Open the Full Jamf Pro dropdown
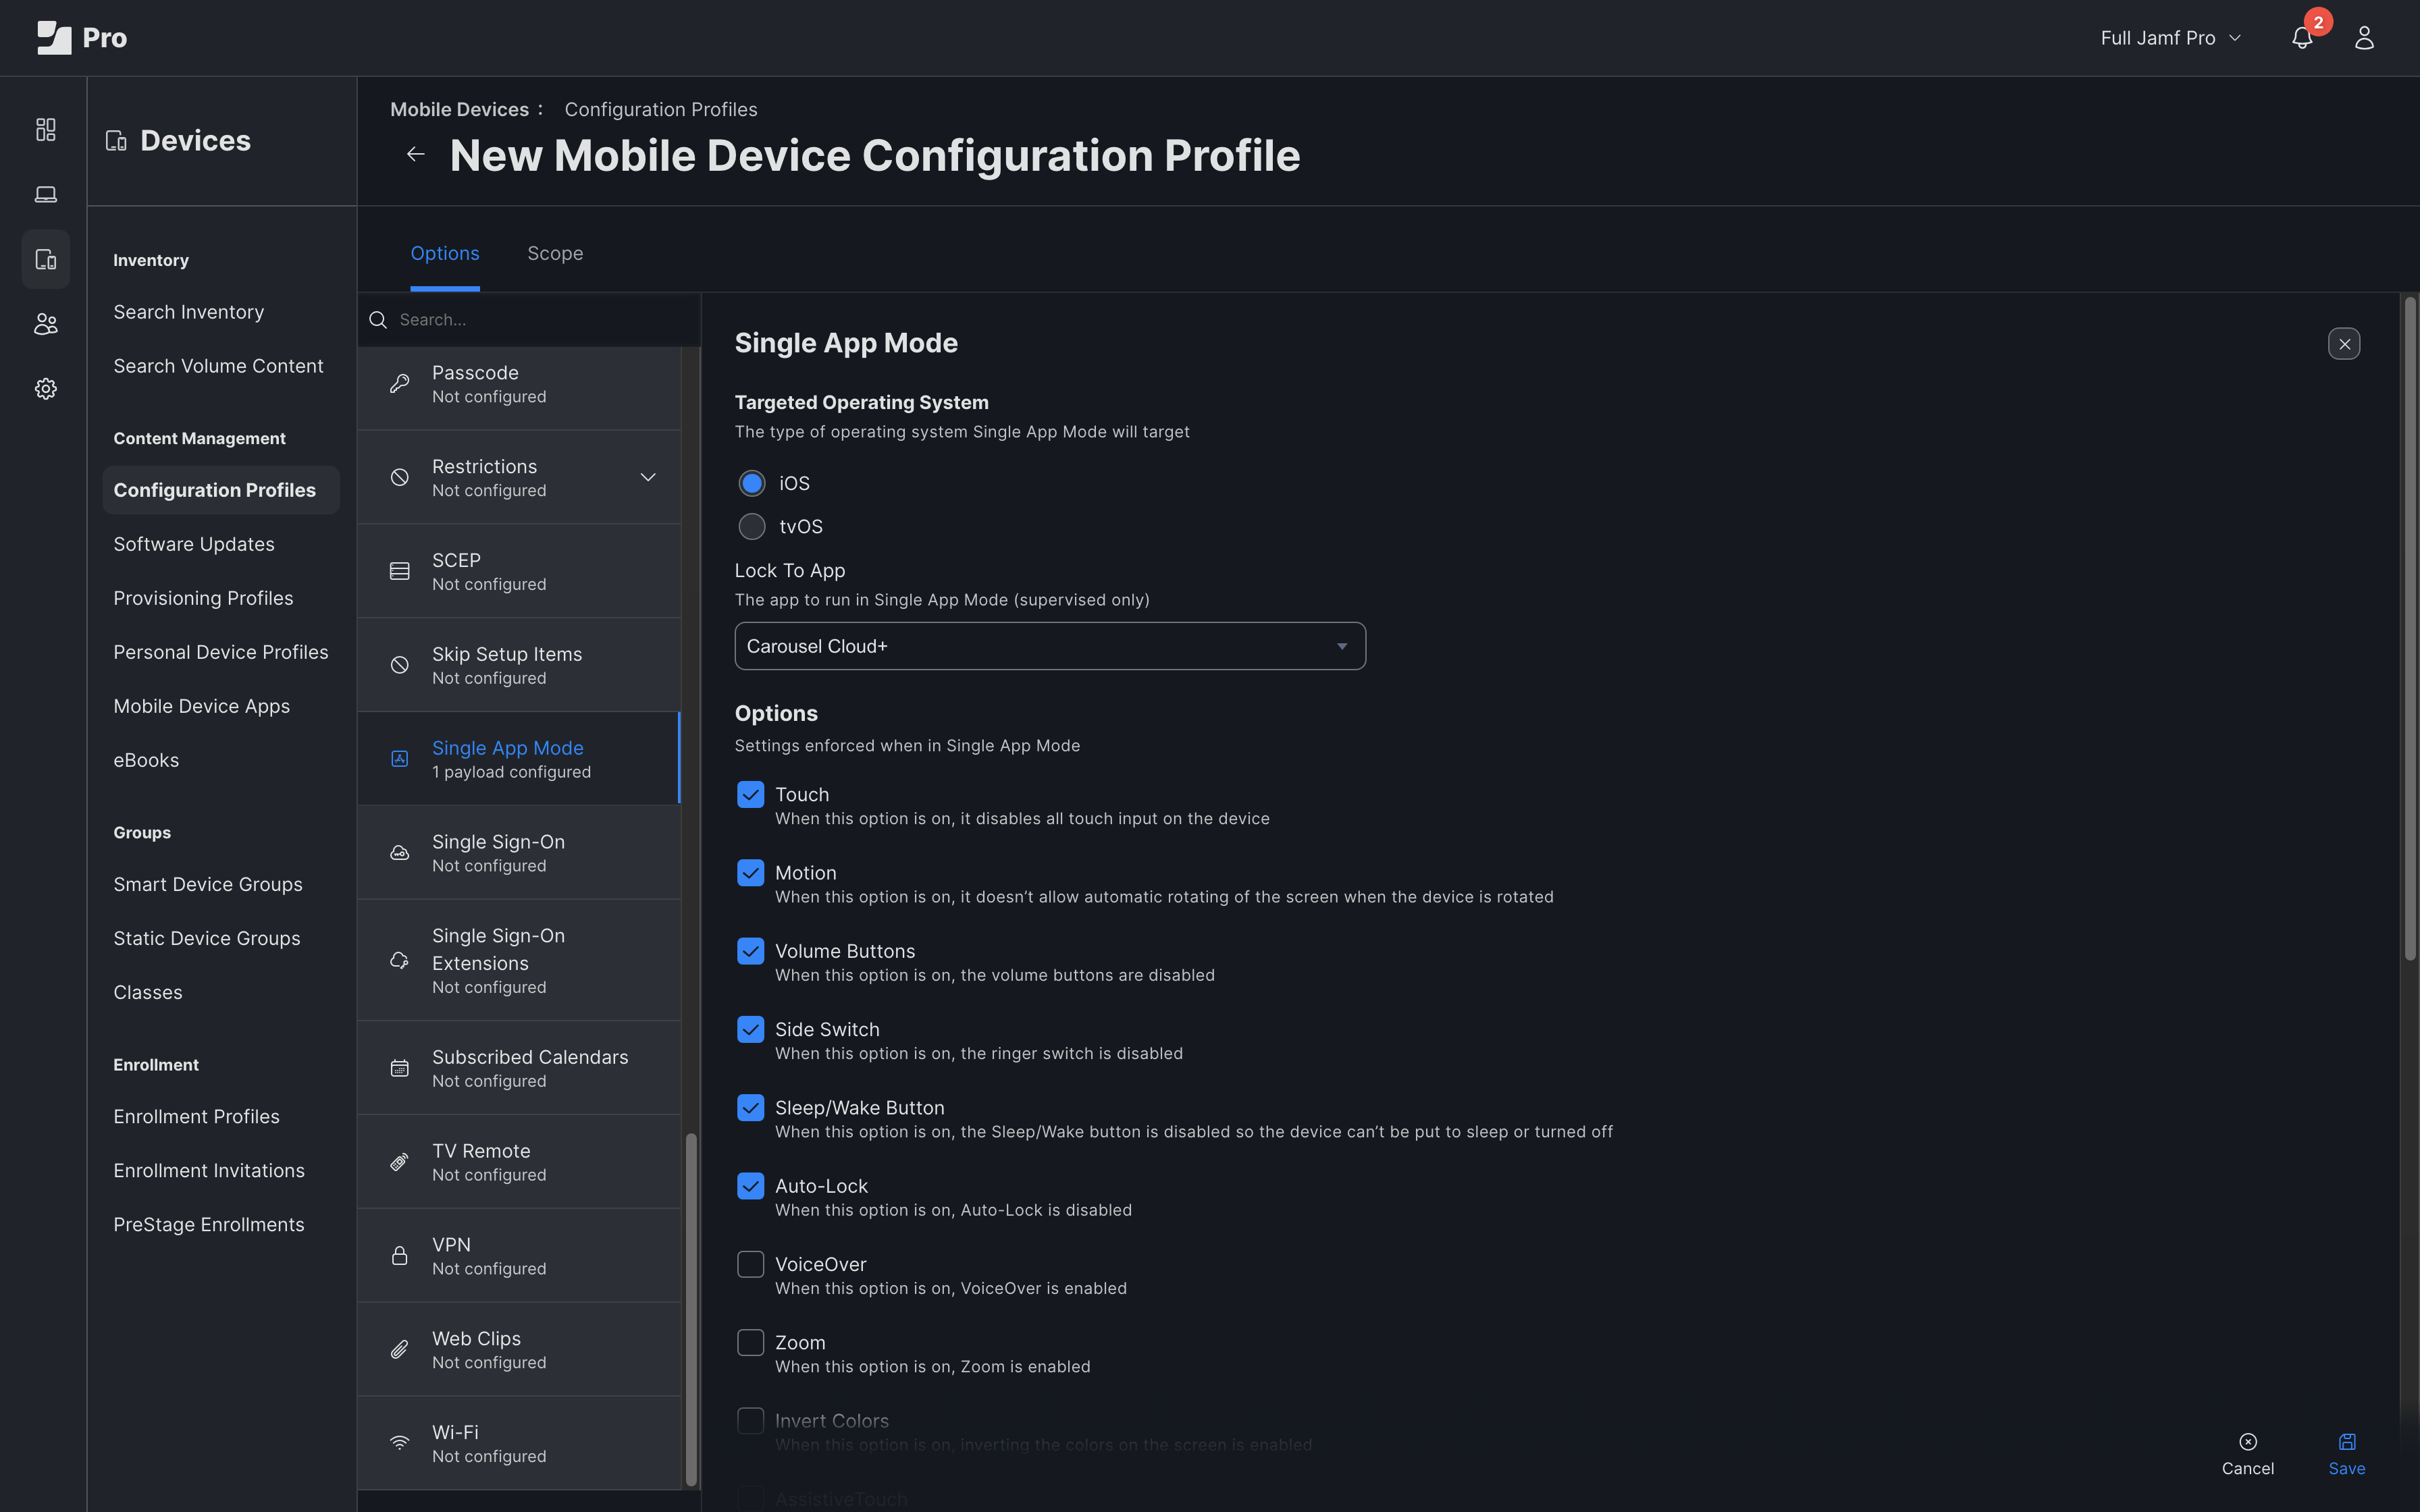This screenshot has height=1512, width=2420. (2170, 38)
